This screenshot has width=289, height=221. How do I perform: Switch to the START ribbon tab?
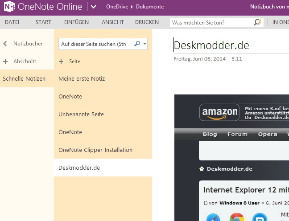coord(43,22)
